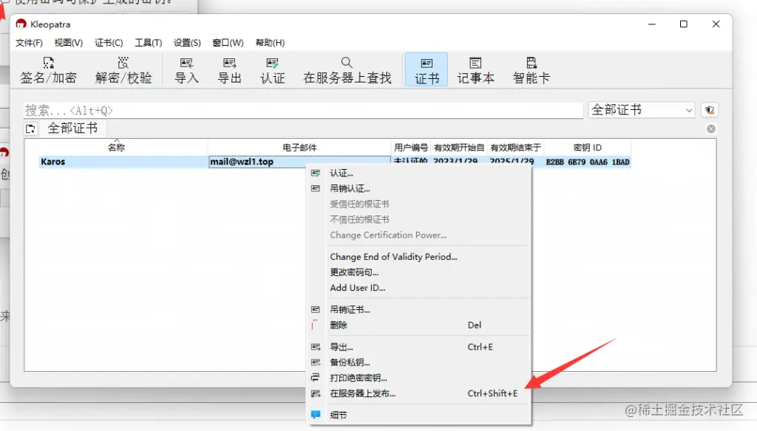Maximize the Kleopatra window

pyautogui.click(x=684, y=24)
